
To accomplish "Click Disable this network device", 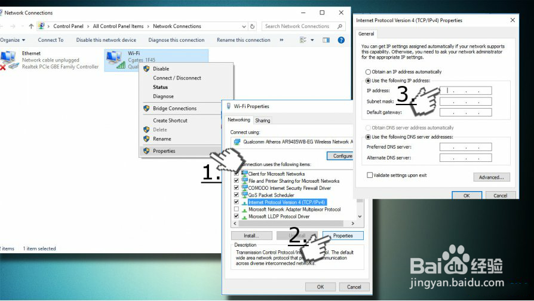I will click(106, 40).
